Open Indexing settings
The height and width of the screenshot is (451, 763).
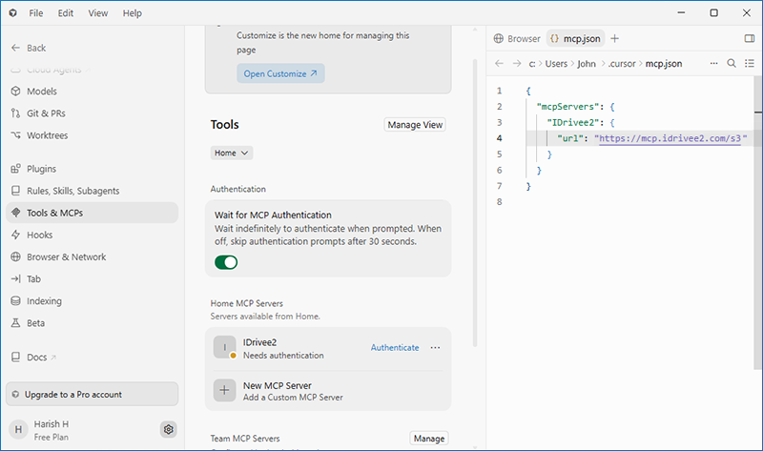click(36, 301)
